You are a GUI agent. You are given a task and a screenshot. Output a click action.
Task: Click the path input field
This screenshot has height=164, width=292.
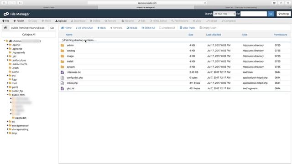click(x=28, y=28)
